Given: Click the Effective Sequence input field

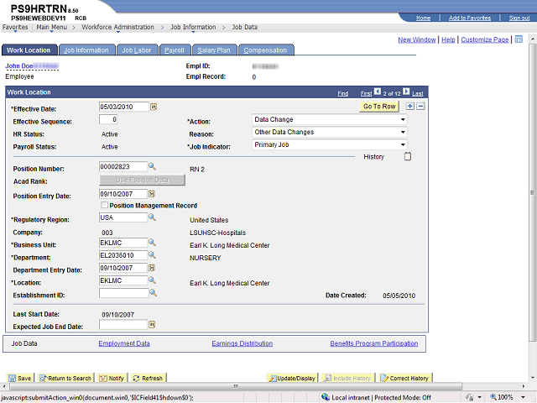Looking at the screenshot, I should (x=108, y=119).
